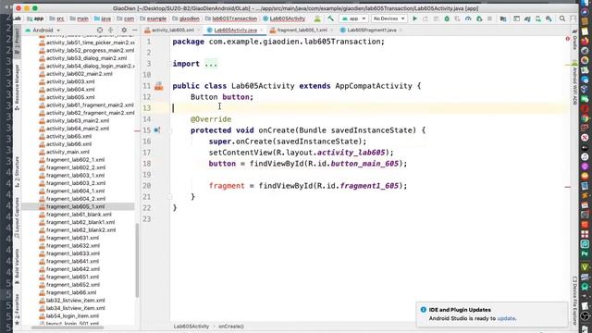Expand the folded import statement on line 3
This screenshot has height=333, width=592.
[x=211, y=64]
